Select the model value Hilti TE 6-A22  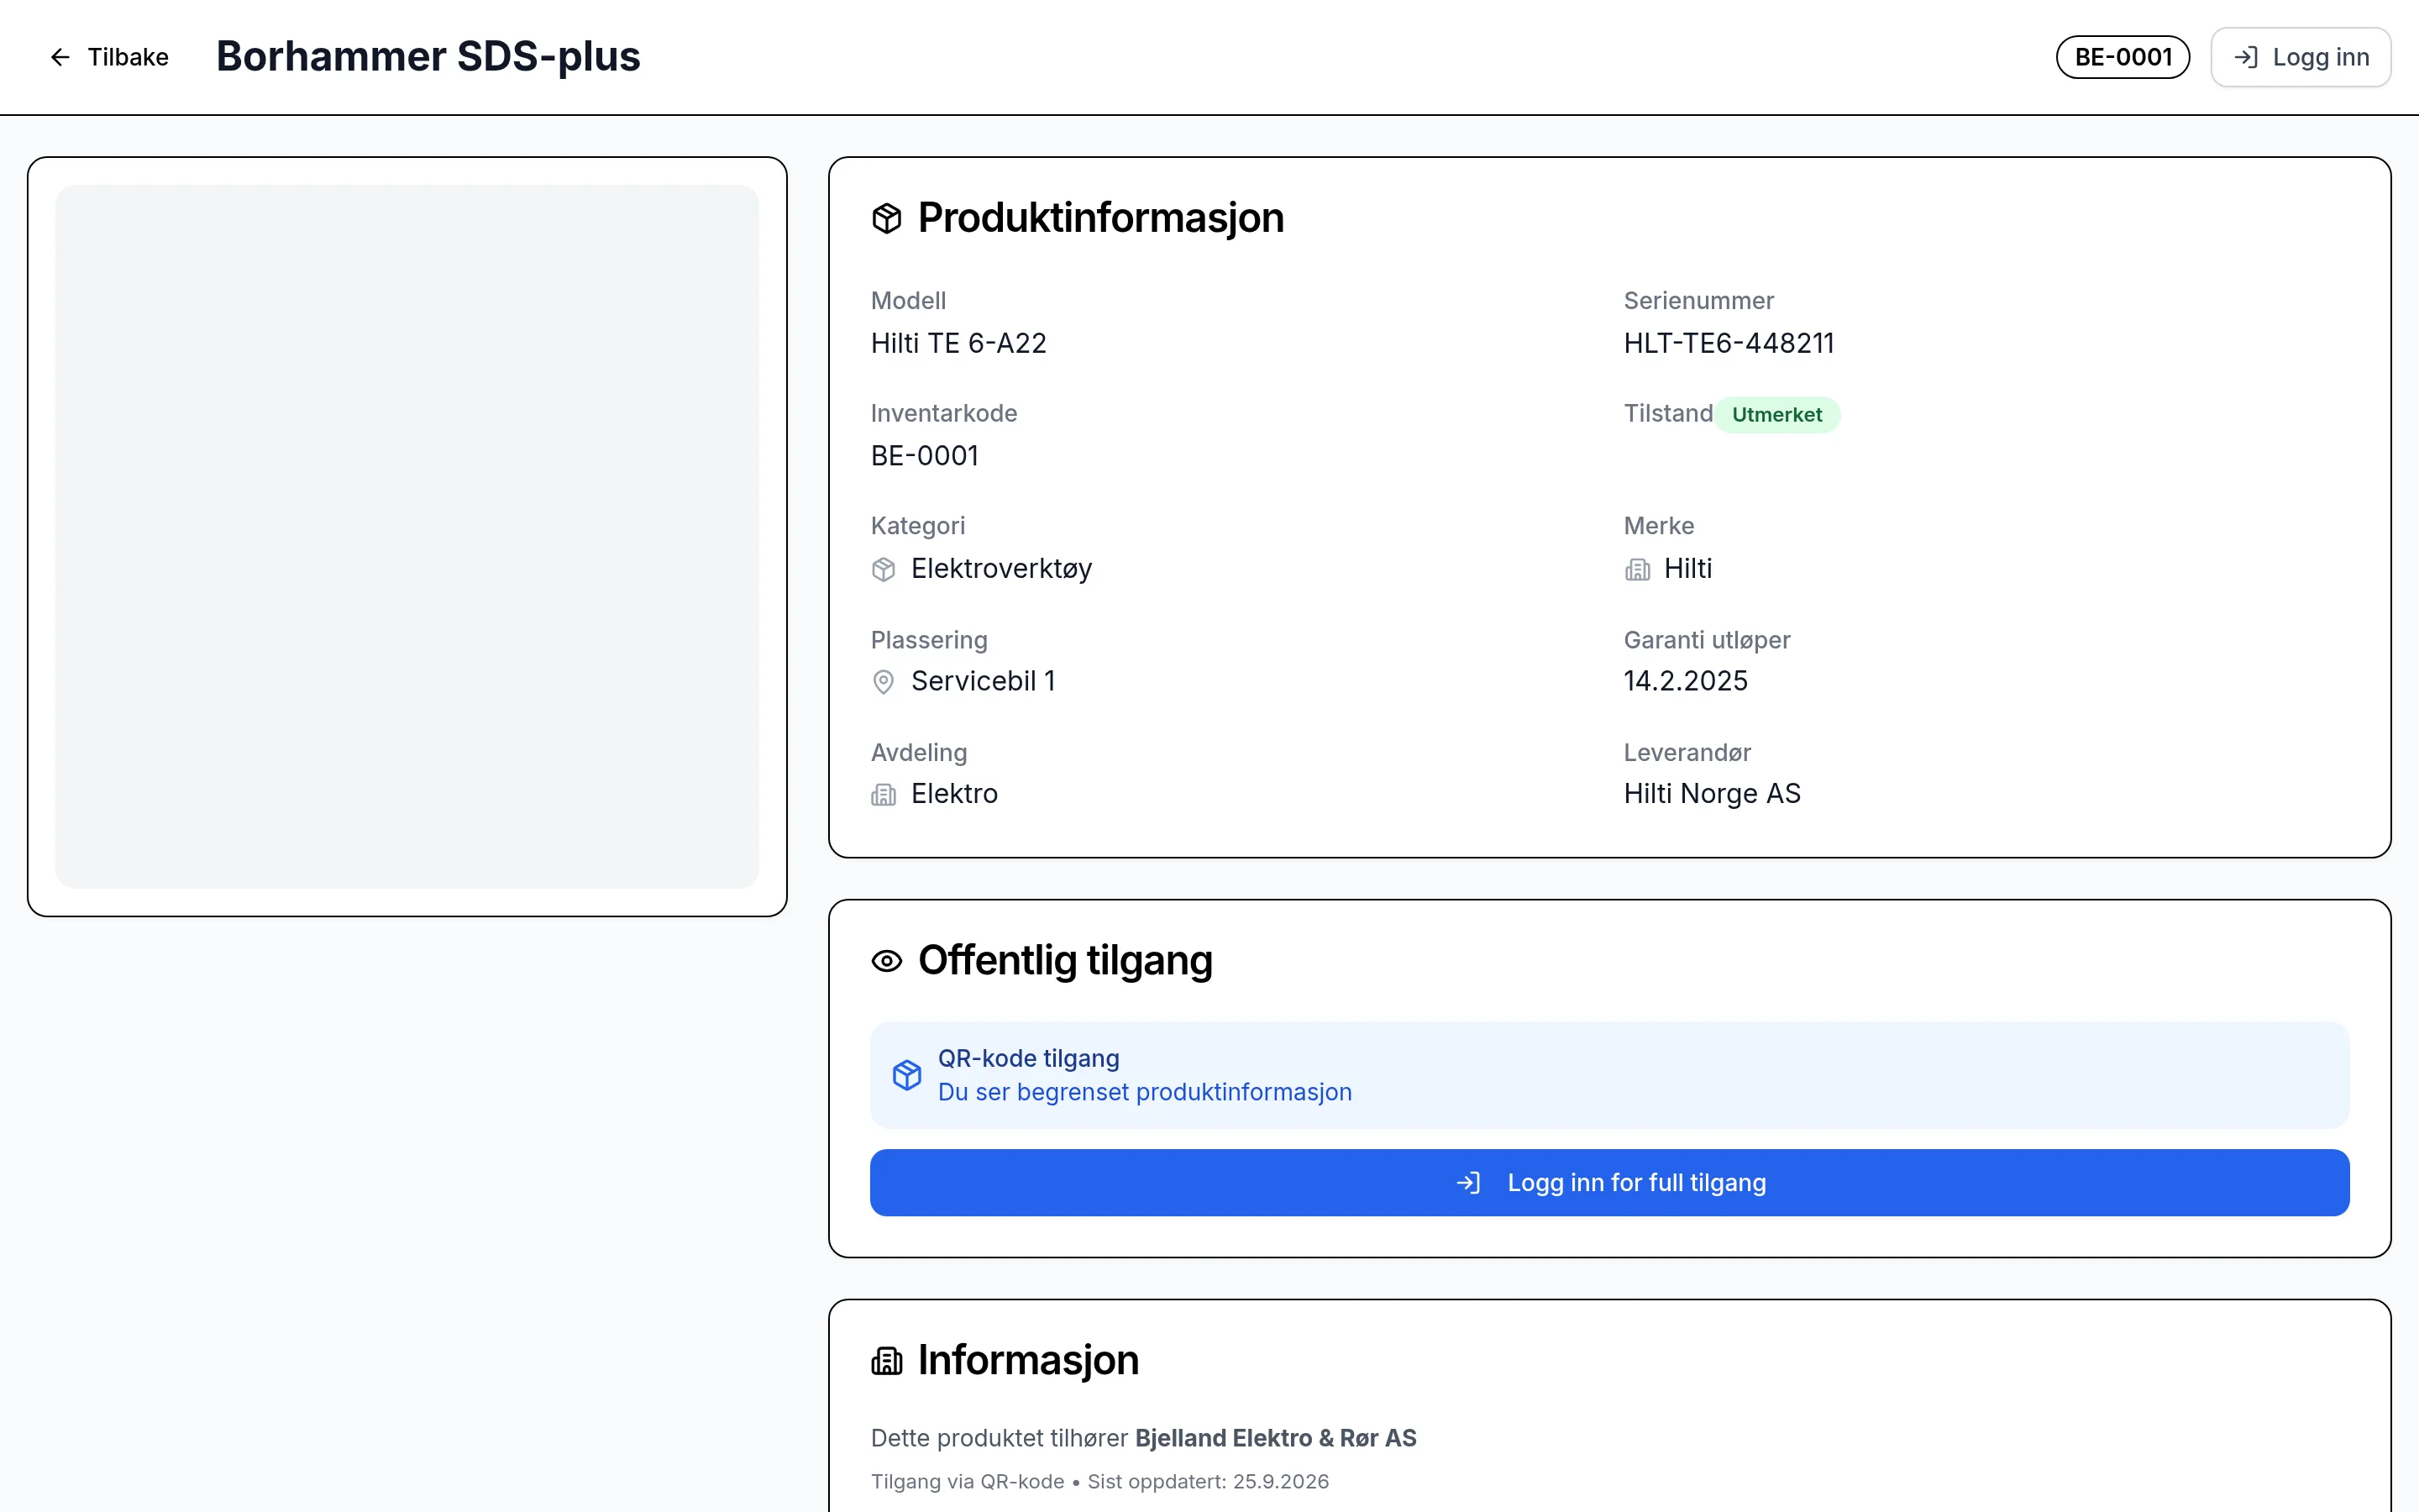pos(958,343)
